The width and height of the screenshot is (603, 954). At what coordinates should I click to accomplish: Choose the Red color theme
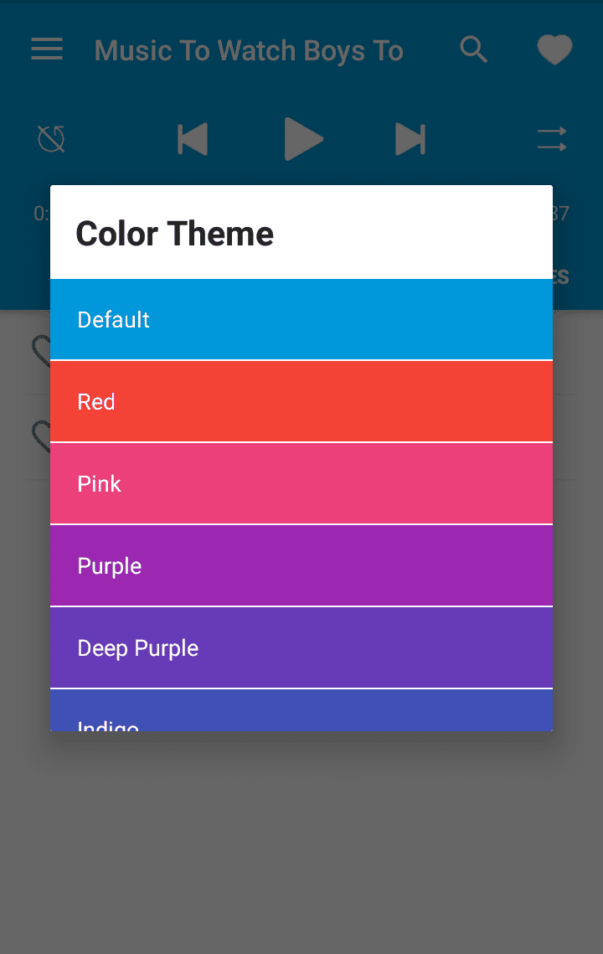(301, 401)
